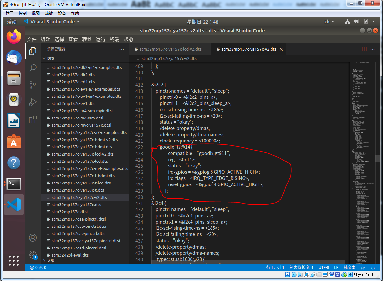Screen dimensions: 383x281
Task: Open clock 星期日 22:48 calendar
Action: (x=203, y=22)
